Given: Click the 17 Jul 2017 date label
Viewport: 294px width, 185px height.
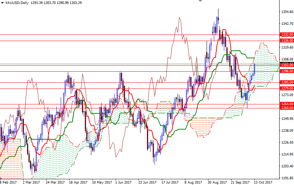Looking at the screenshot, I should (170, 182).
